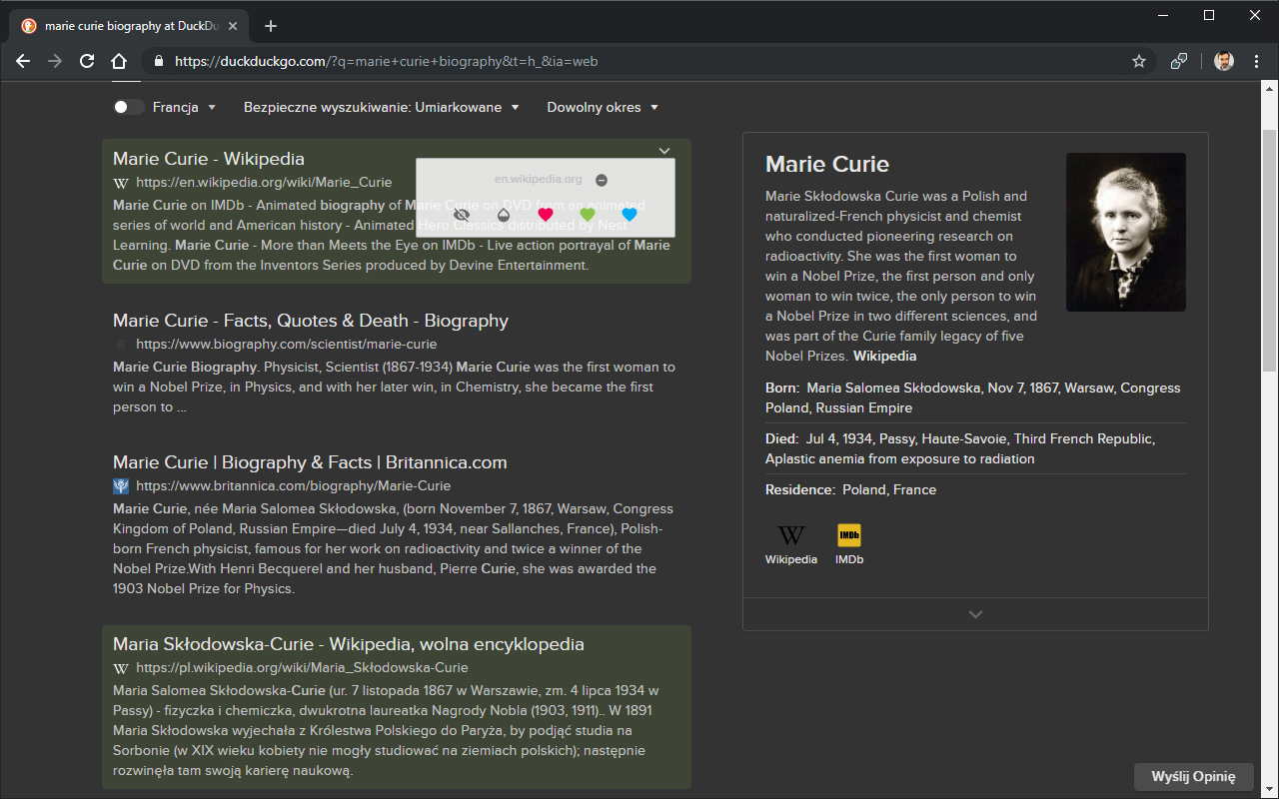Click the Britannica favicon icon
Image resolution: width=1279 pixels, height=799 pixels.
(121, 486)
